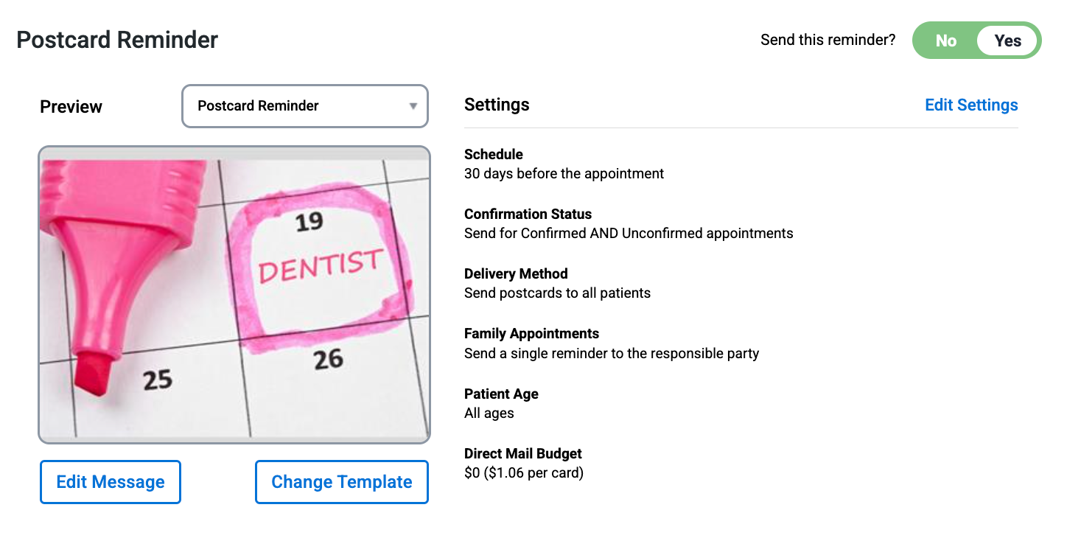This screenshot has width=1067, height=541.
Task: Click the number 26 on the calendar preview
Action: coord(328,359)
